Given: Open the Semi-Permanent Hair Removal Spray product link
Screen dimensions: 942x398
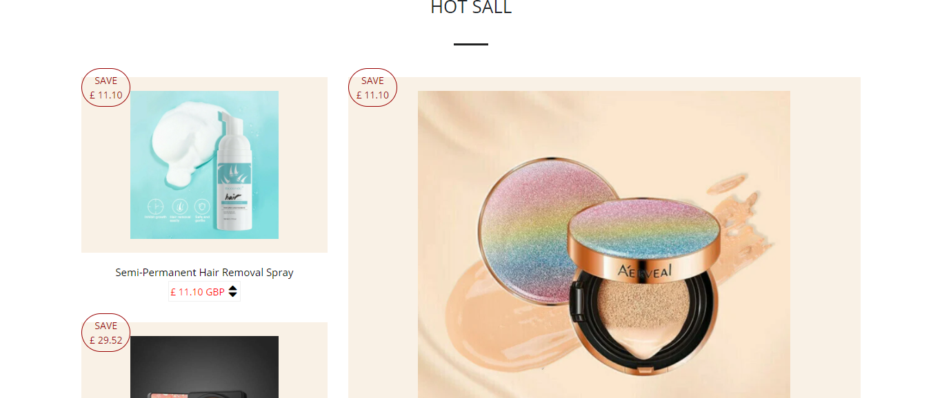Looking at the screenshot, I should [204, 273].
